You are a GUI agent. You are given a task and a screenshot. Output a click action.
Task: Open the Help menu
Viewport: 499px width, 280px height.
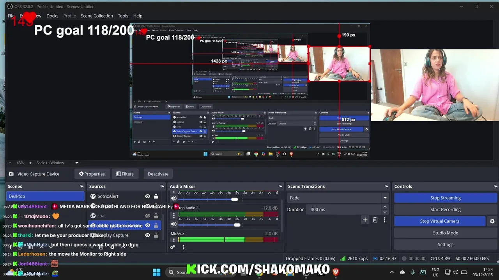click(x=138, y=16)
